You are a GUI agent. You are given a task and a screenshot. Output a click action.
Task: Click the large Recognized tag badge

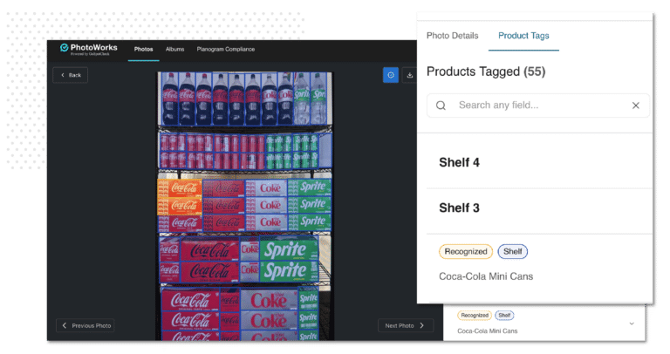pos(466,251)
